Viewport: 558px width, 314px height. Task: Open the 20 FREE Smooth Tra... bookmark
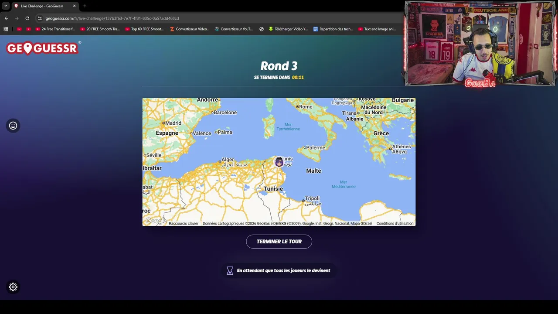coord(100,29)
